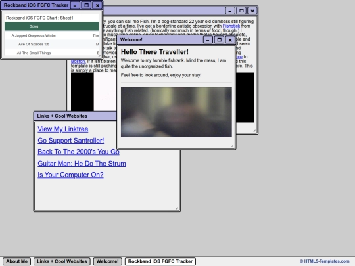Minimize the Welcome! window
The image size is (355, 266).
point(208,40)
